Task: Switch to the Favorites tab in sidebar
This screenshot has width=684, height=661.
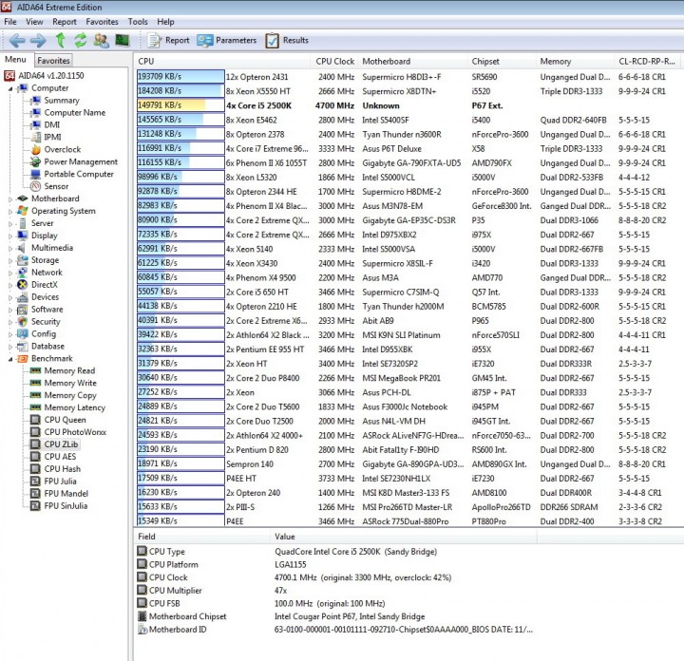Action: coord(53,60)
